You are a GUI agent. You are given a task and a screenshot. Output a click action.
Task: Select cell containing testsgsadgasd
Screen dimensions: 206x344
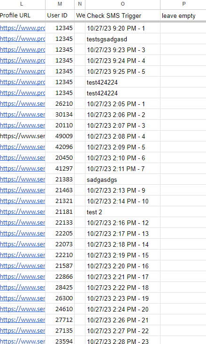[x=123, y=39]
